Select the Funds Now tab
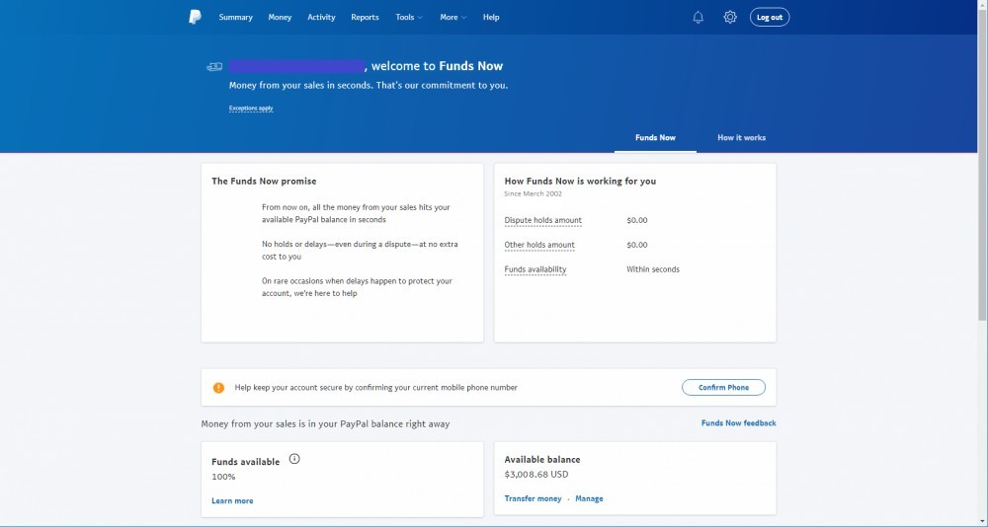988x527 pixels. 655,137
